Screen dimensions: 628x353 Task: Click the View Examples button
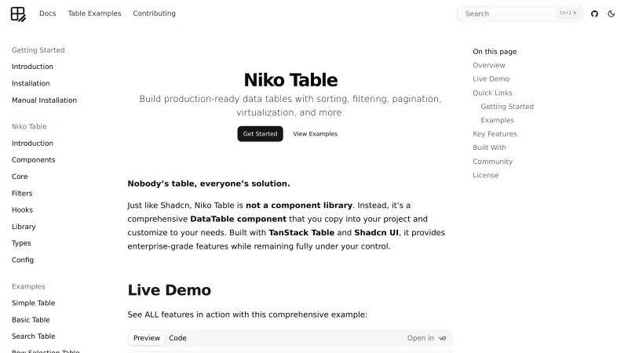[x=315, y=133]
